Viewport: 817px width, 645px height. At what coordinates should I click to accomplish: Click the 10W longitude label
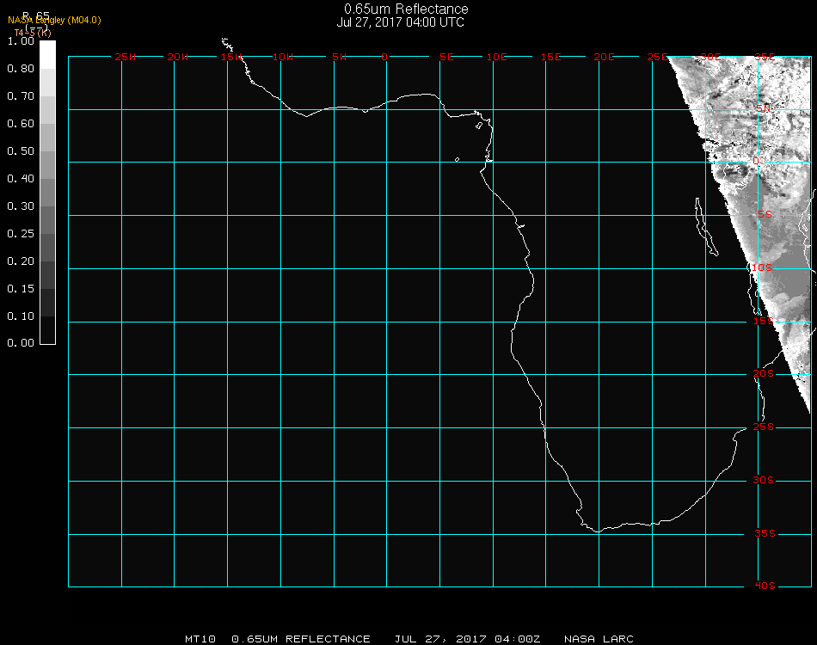(283, 57)
